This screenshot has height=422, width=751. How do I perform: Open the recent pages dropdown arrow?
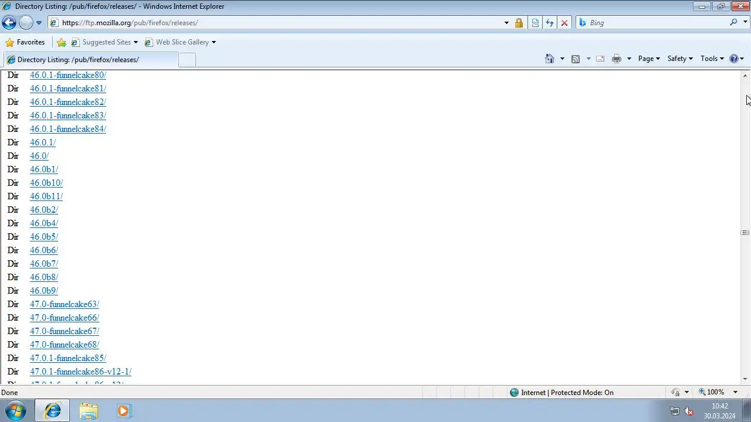39,23
